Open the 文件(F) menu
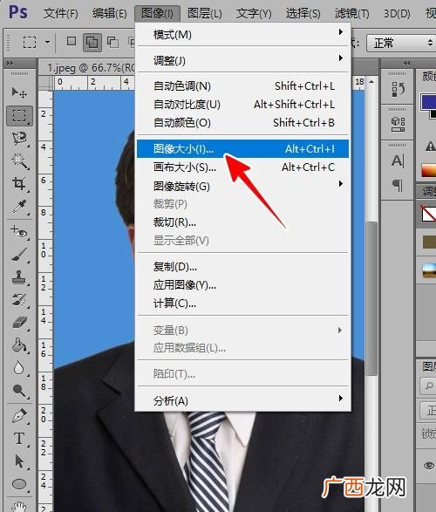Viewport: 436px width, 512px height. pyautogui.click(x=61, y=13)
